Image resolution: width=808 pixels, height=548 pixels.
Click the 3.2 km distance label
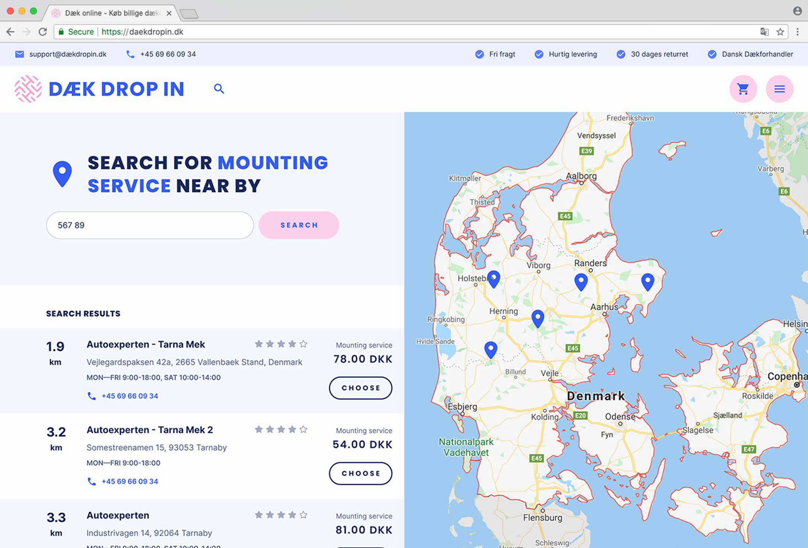[56, 438]
